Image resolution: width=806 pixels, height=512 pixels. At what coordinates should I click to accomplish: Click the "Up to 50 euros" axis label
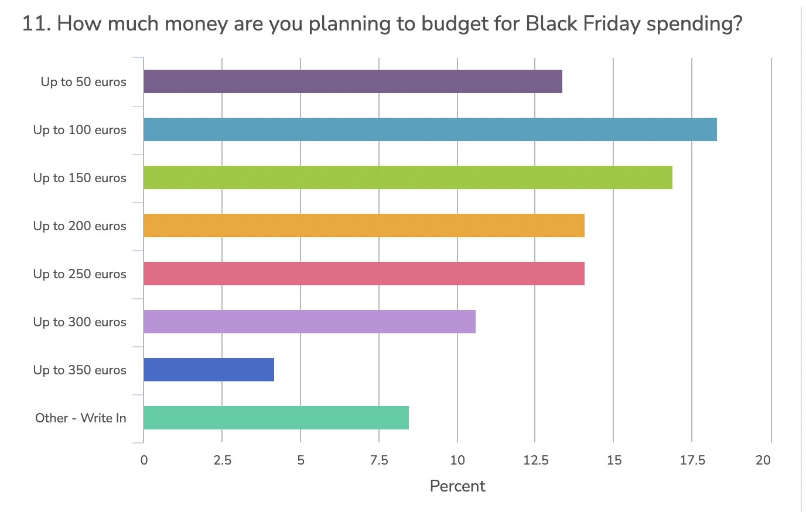83,82
